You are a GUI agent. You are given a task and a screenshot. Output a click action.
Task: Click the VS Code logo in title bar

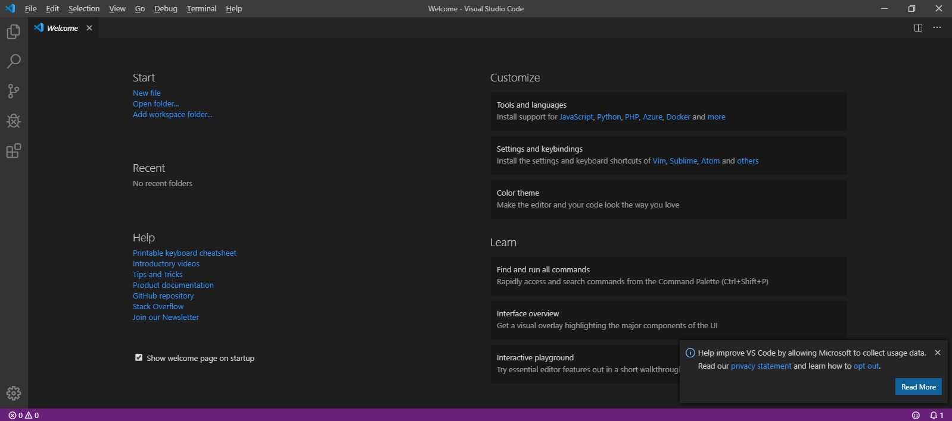10,8
